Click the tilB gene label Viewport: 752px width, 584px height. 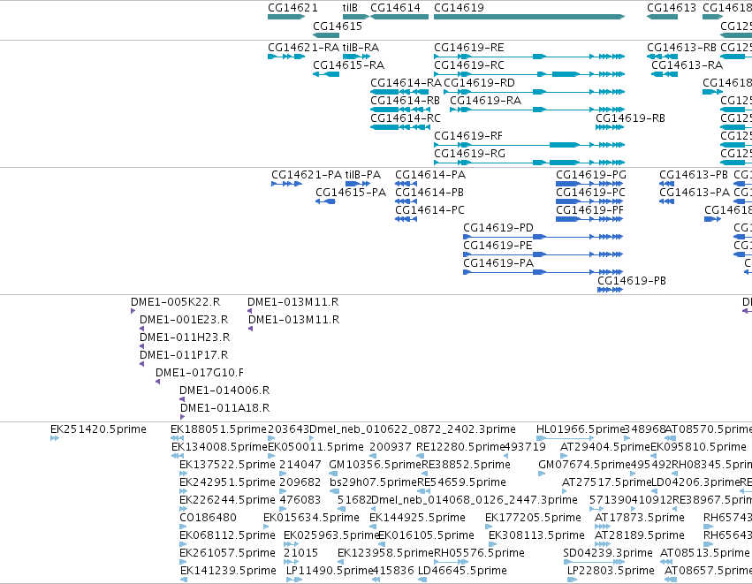pos(350,8)
